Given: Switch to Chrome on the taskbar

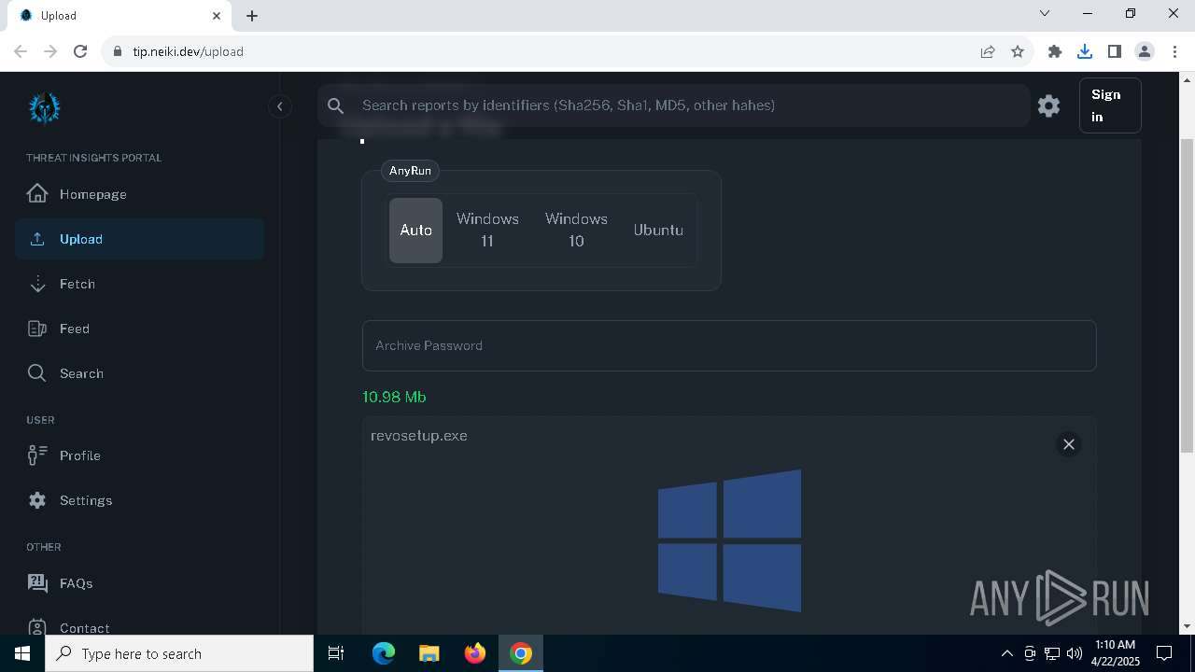Looking at the screenshot, I should tap(521, 653).
